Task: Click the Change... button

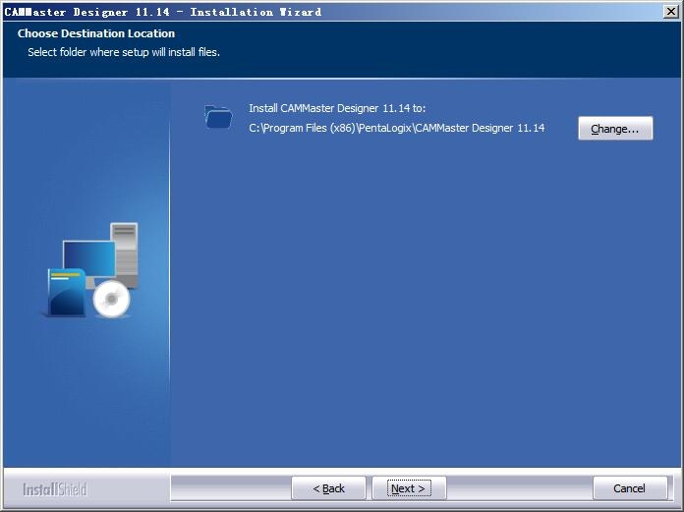Action: click(615, 129)
